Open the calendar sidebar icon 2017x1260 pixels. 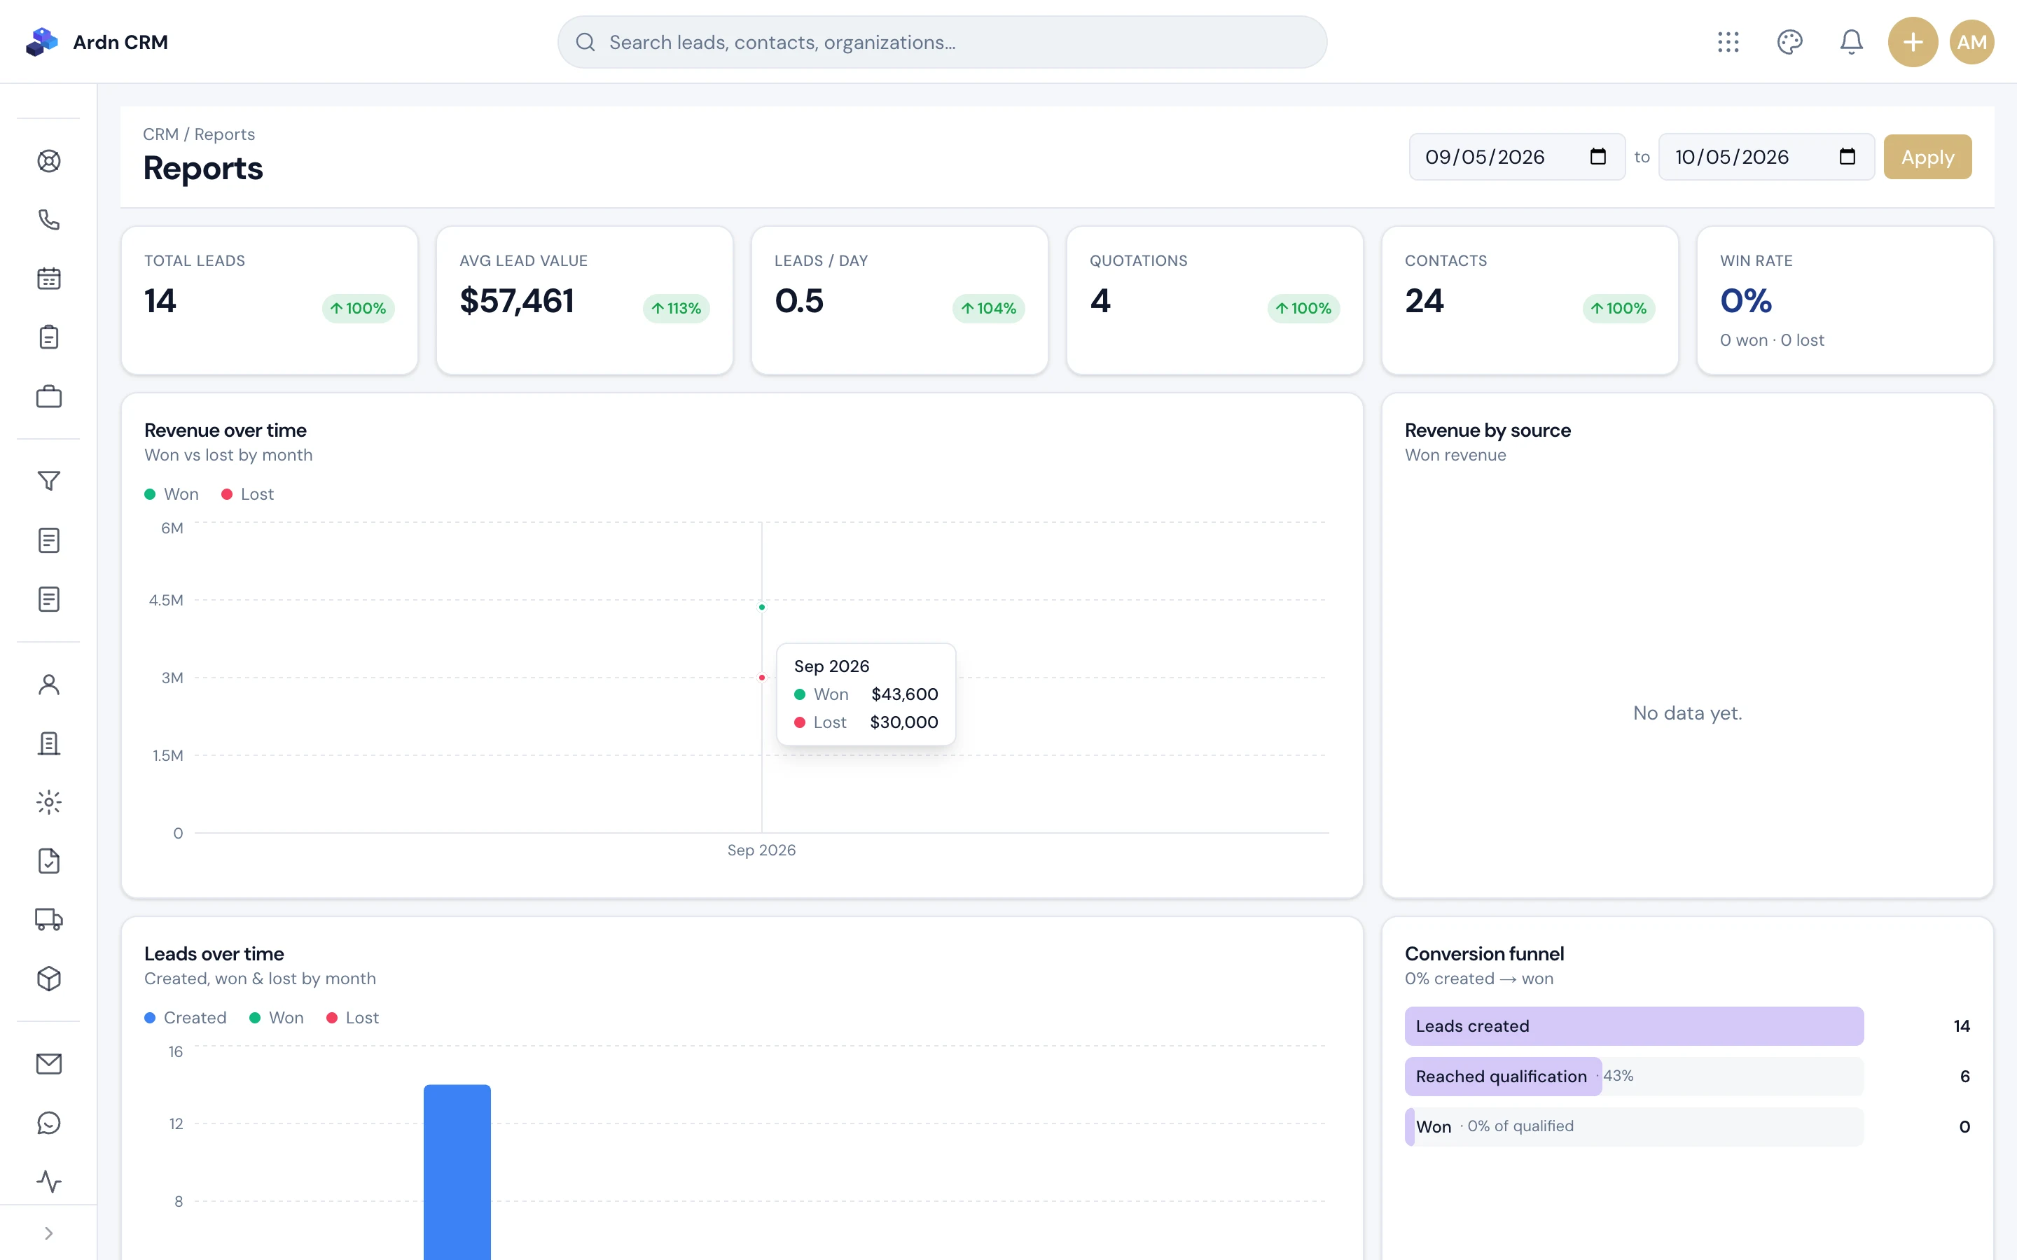pyautogui.click(x=49, y=279)
